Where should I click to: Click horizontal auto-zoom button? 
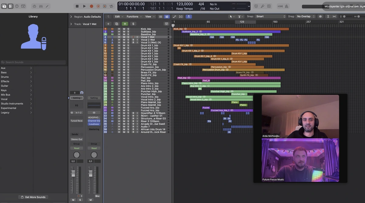point(335,16)
